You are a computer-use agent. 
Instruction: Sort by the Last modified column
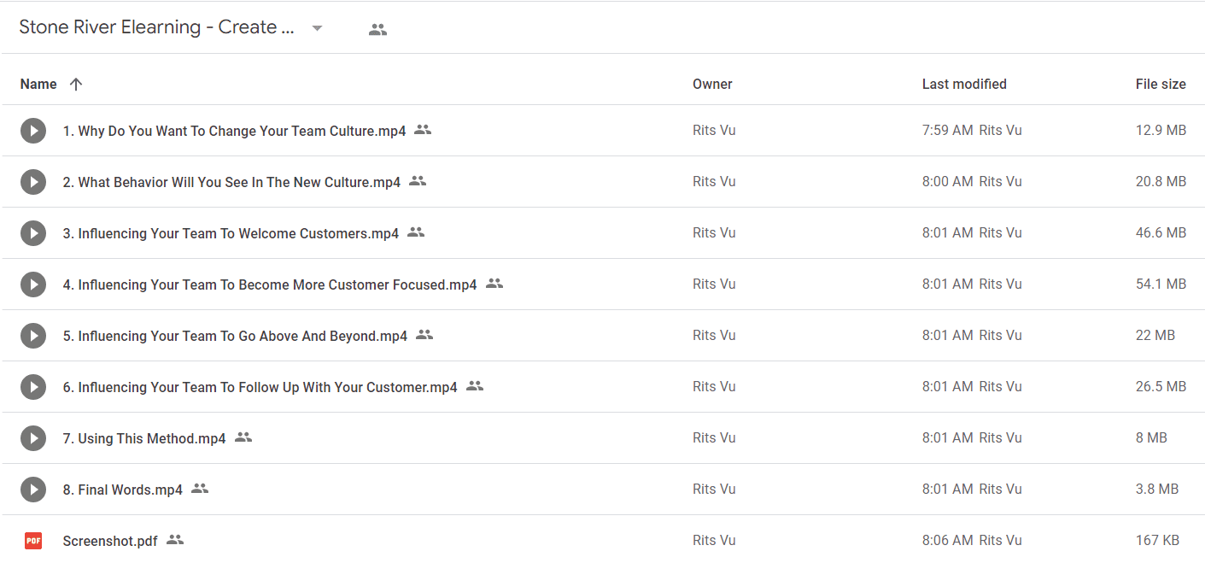click(x=964, y=84)
